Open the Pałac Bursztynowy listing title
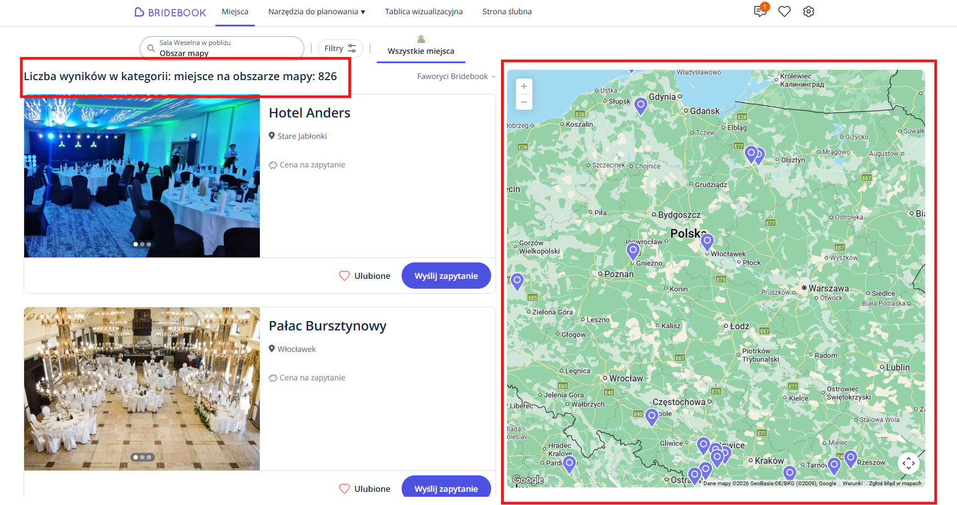This screenshot has height=505, width=957. tap(327, 326)
